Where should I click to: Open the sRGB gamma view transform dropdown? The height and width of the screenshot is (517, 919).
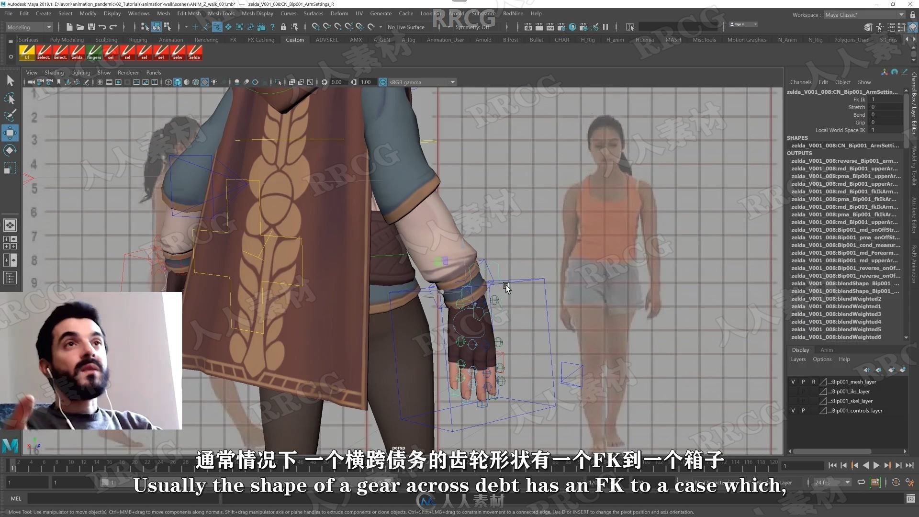coord(422,82)
